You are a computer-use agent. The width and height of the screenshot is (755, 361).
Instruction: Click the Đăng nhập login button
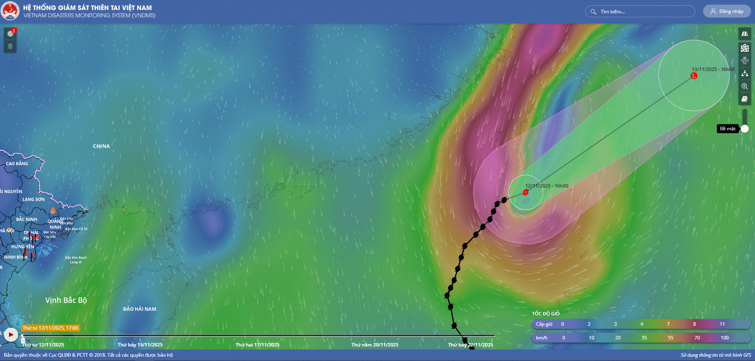click(727, 11)
